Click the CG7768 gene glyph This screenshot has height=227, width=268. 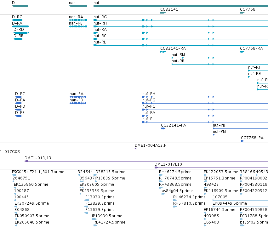(242, 13)
